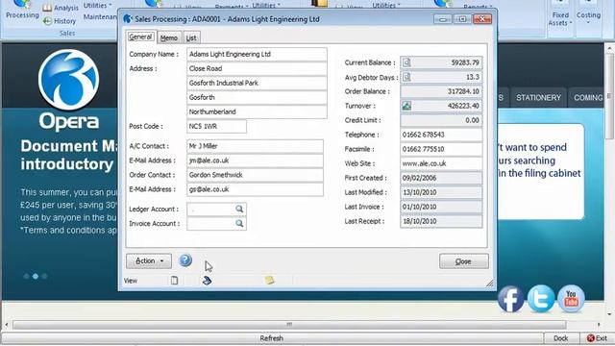615x346 pixels.
Task: Open Ledger Account lookup magnifier
Action: coord(239,210)
